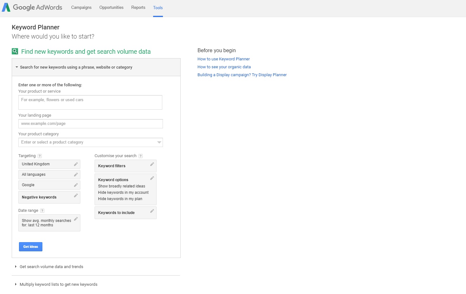This screenshot has width=466, height=294.
Task: Open Date range help question mark
Action: 42,211
